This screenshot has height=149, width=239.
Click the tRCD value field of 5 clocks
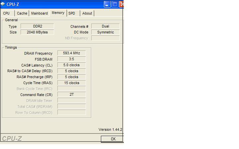71,71
